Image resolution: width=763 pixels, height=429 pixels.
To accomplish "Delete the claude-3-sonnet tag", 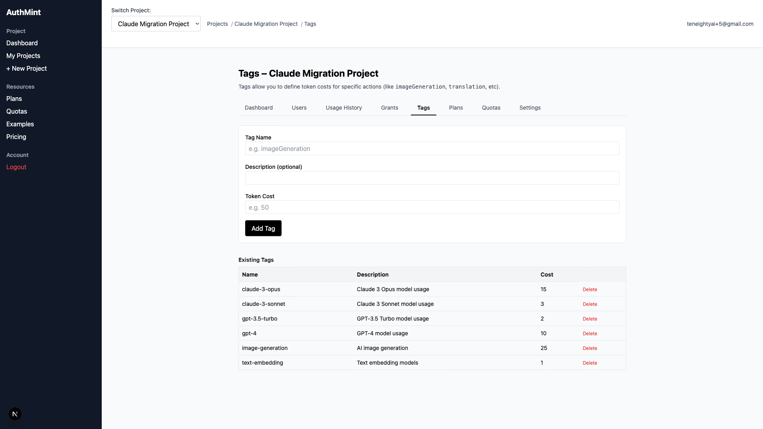I will [x=590, y=304].
